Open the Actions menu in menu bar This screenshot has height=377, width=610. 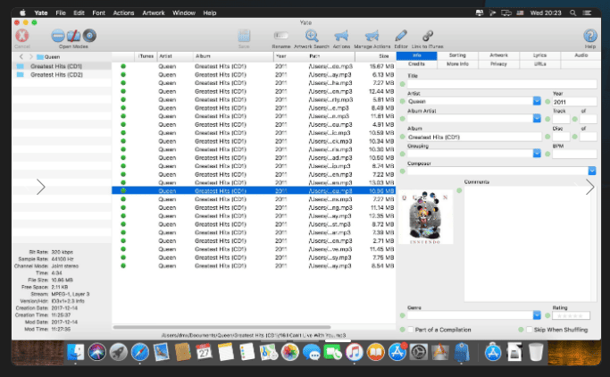123,13
